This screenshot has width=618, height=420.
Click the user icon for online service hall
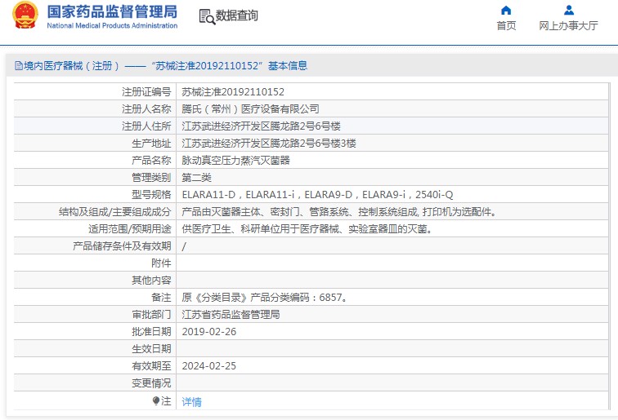tap(569, 11)
